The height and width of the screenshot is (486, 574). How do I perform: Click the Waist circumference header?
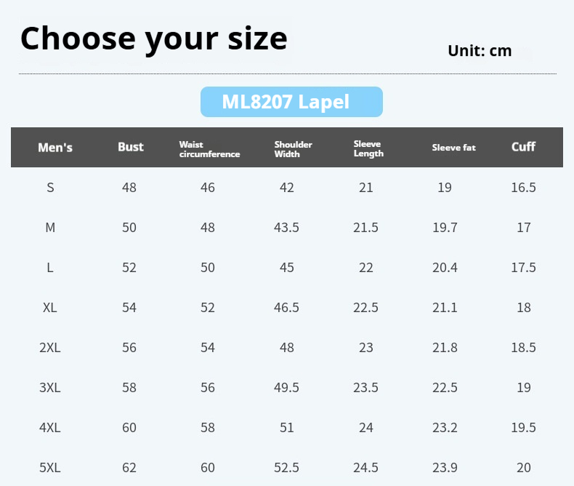pyautogui.click(x=209, y=149)
